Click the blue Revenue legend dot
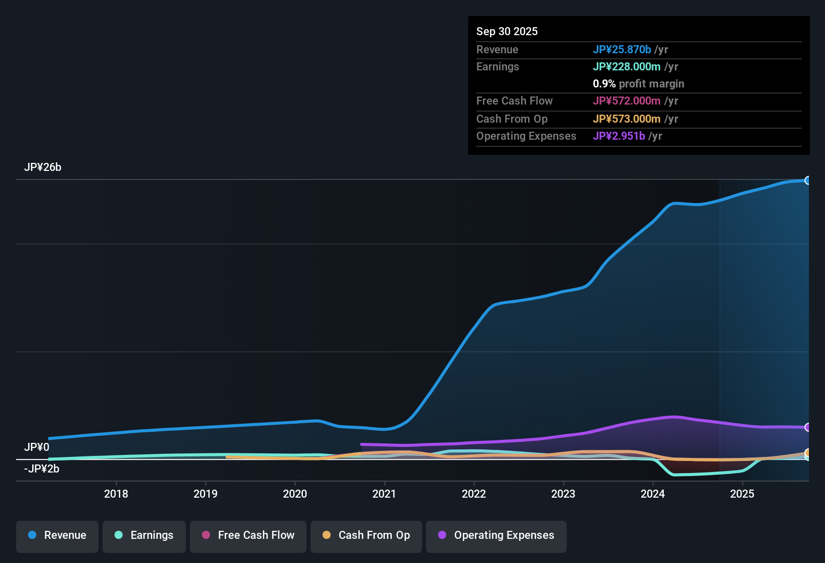The width and height of the screenshot is (825, 563). [x=32, y=535]
